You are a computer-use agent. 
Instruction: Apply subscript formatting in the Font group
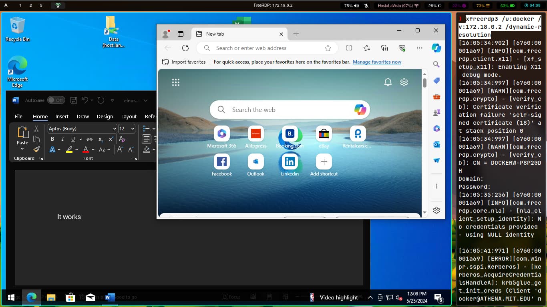tap(101, 139)
